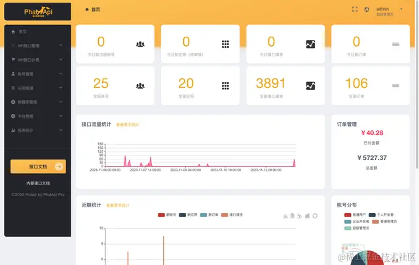Click the trend chart icon on the 3891 card
Image resolution: width=419 pixels, height=265 pixels.
pos(310,86)
